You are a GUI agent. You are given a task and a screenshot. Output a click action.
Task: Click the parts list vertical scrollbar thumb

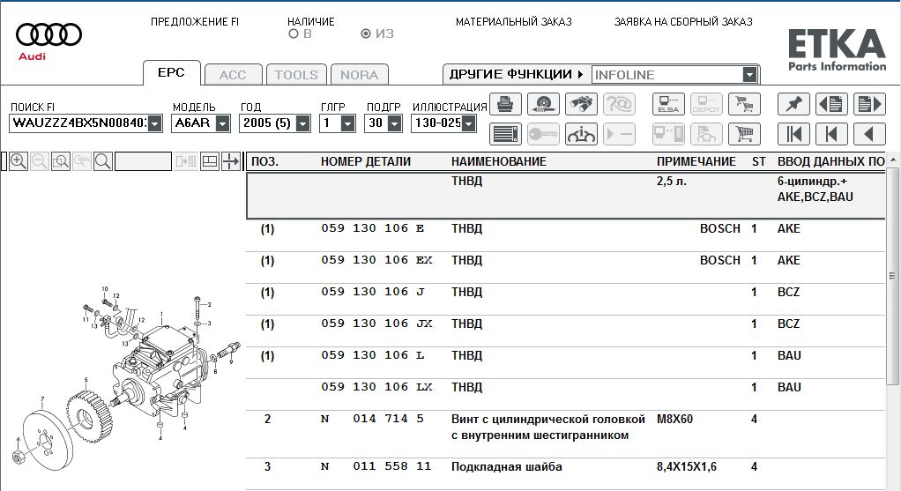(892, 276)
